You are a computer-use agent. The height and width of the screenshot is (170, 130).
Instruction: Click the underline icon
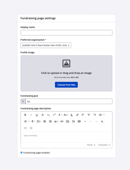coord(37,115)
